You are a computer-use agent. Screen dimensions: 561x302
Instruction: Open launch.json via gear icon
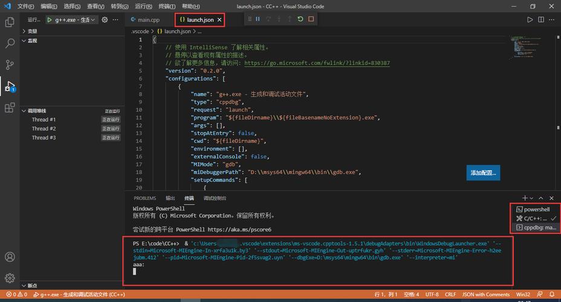pyautogui.click(x=105, y=20)
